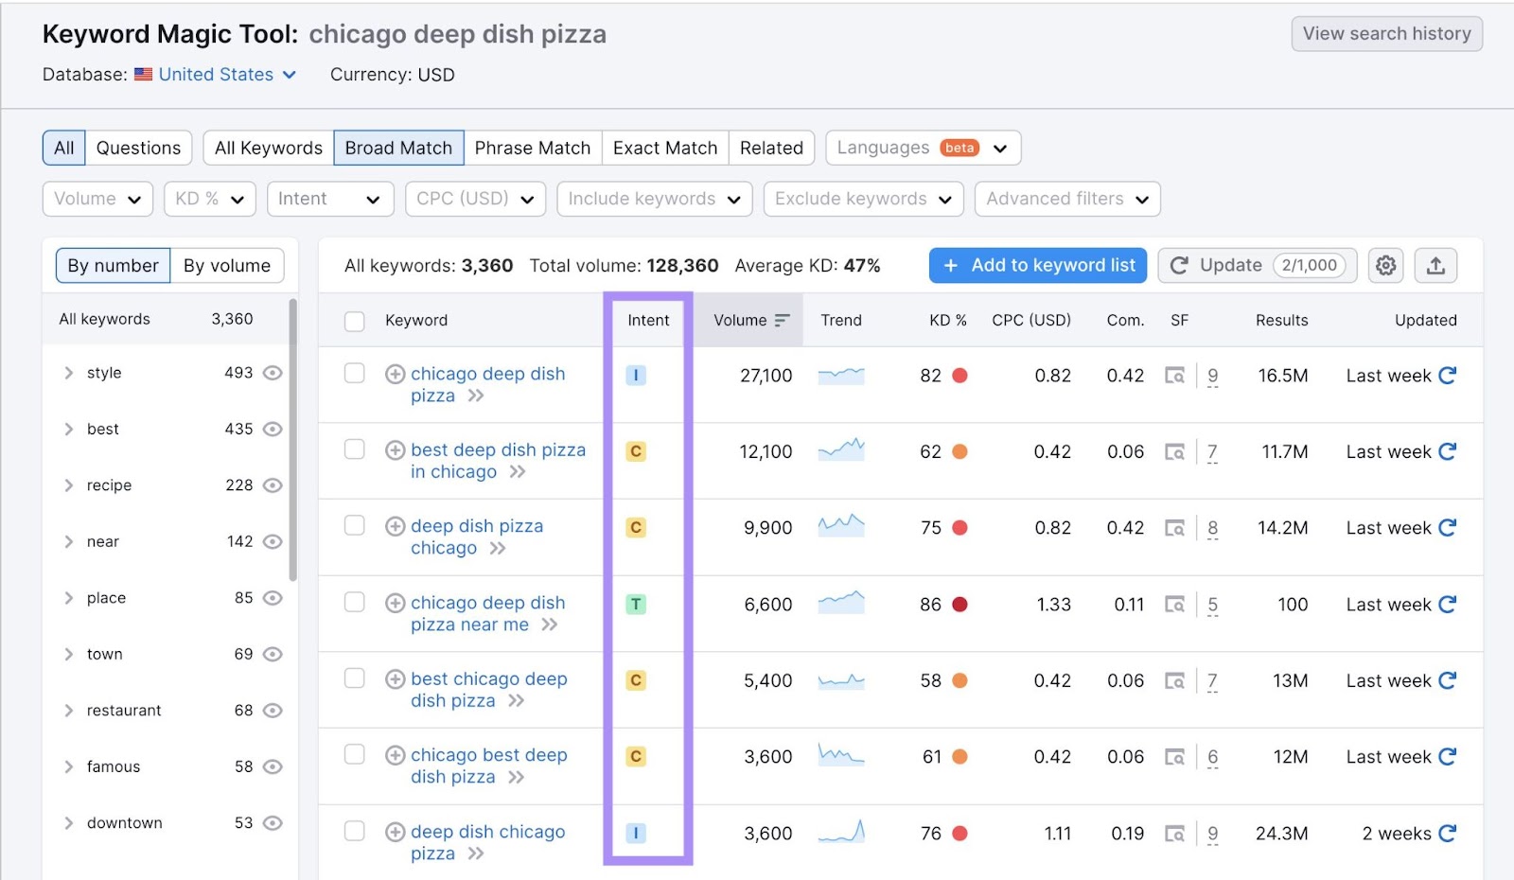Image resolution: width=1514 pixels, height=880 pixels.
Task: Toggle the eye icon next to the style group
Action: (x=272, y=373)
